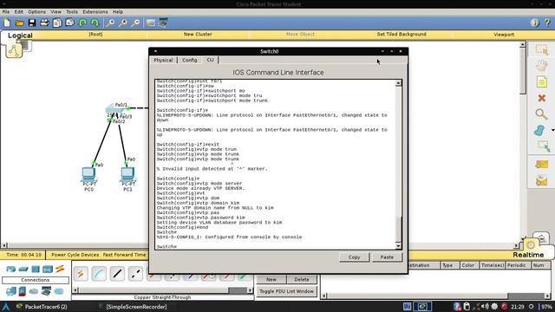Image resolution: width=555 pixels, height=312 pixels.
Task: Pick the Copper Straight-Through cable icon
Action: [x=117, y=274]
